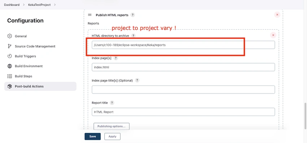This screenshot has height=143, width=307.
Task: Focus the Index page[s] field
Action: (x=183, y=67)
